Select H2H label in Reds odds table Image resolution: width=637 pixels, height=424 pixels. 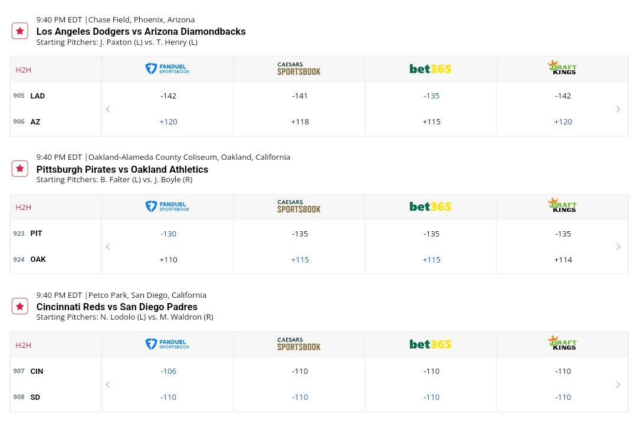coord(23,345)
